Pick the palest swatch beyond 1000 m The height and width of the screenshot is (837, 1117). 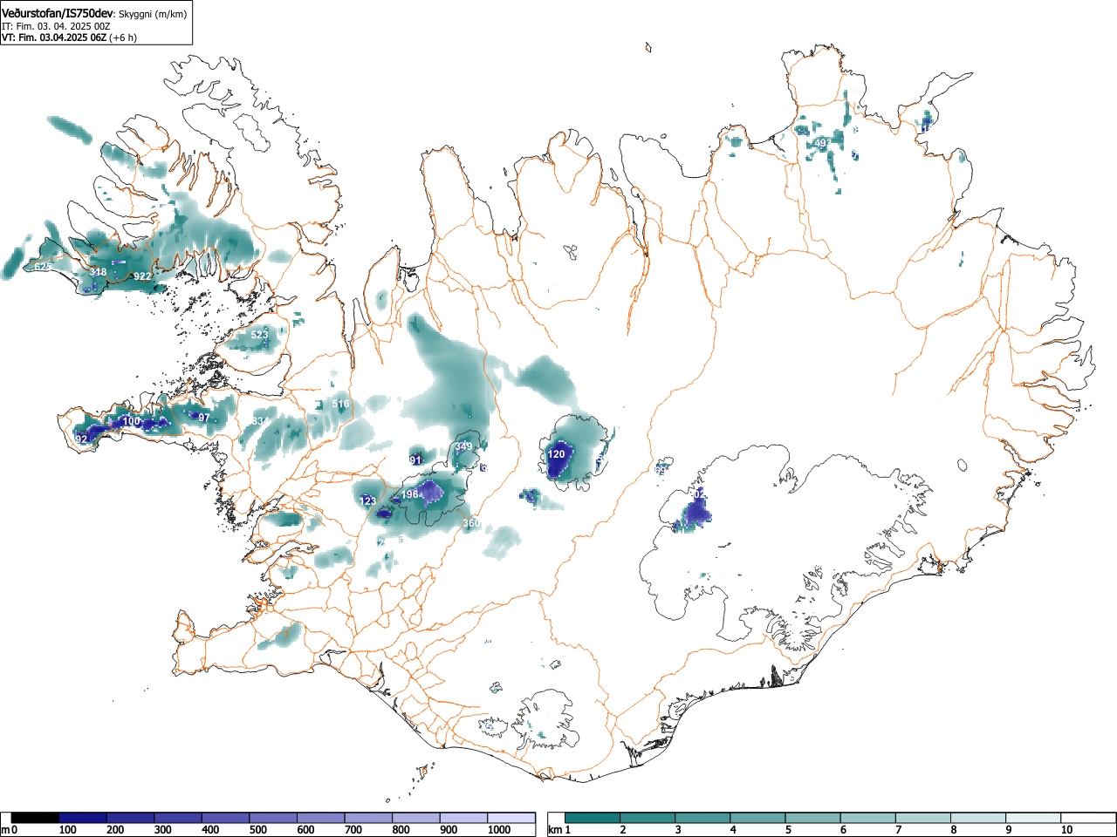click(x=511, y=818)
